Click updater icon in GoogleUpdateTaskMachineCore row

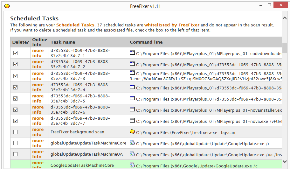(x=132, y=165)
